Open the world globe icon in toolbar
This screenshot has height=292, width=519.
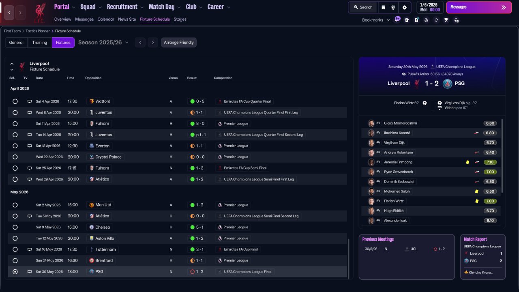pyautogui.click(x=393, y=7)
